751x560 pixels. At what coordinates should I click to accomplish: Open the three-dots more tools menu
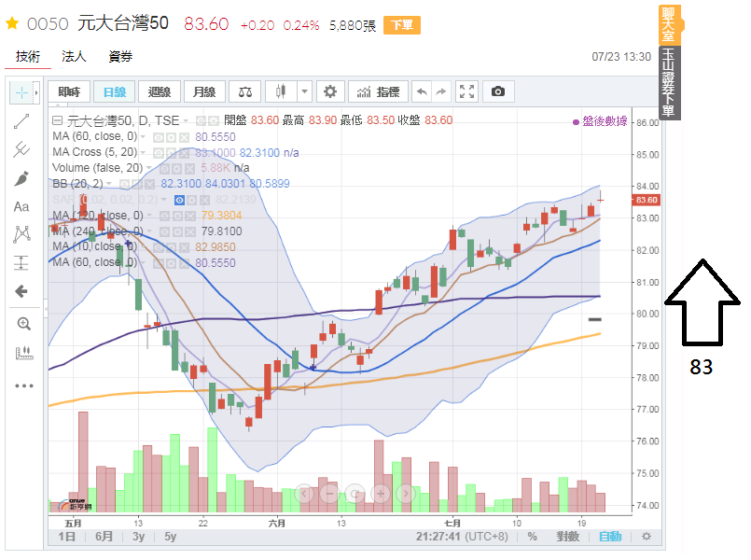24,385
